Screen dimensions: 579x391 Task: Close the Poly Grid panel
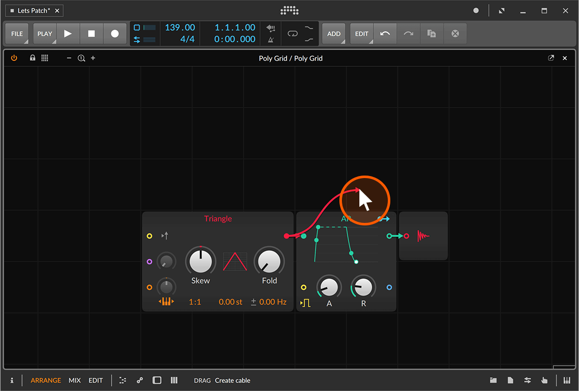click(565, 58)
